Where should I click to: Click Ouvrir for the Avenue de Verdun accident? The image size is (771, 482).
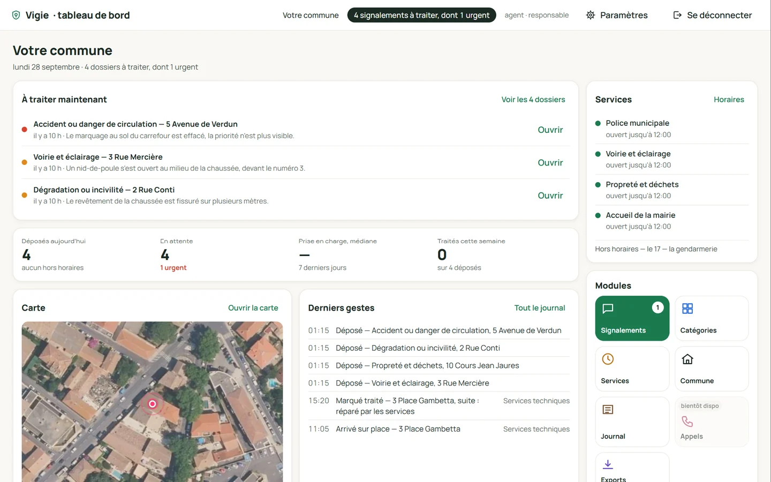550,130
